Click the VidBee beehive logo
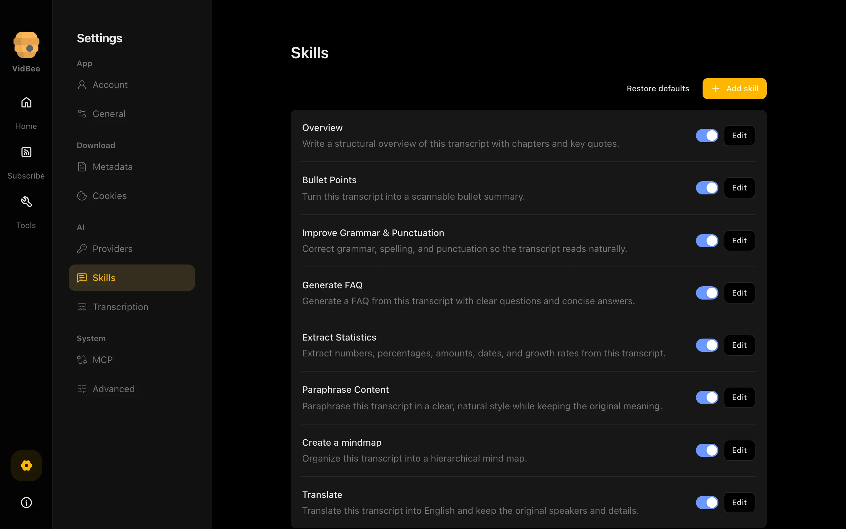This screenshot has height=529, width=846. 26,45
